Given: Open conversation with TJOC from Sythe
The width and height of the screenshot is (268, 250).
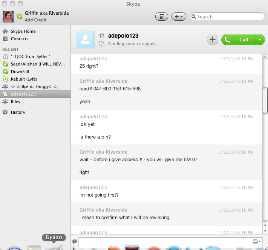Looking at the screenshot, I should 35,56.
